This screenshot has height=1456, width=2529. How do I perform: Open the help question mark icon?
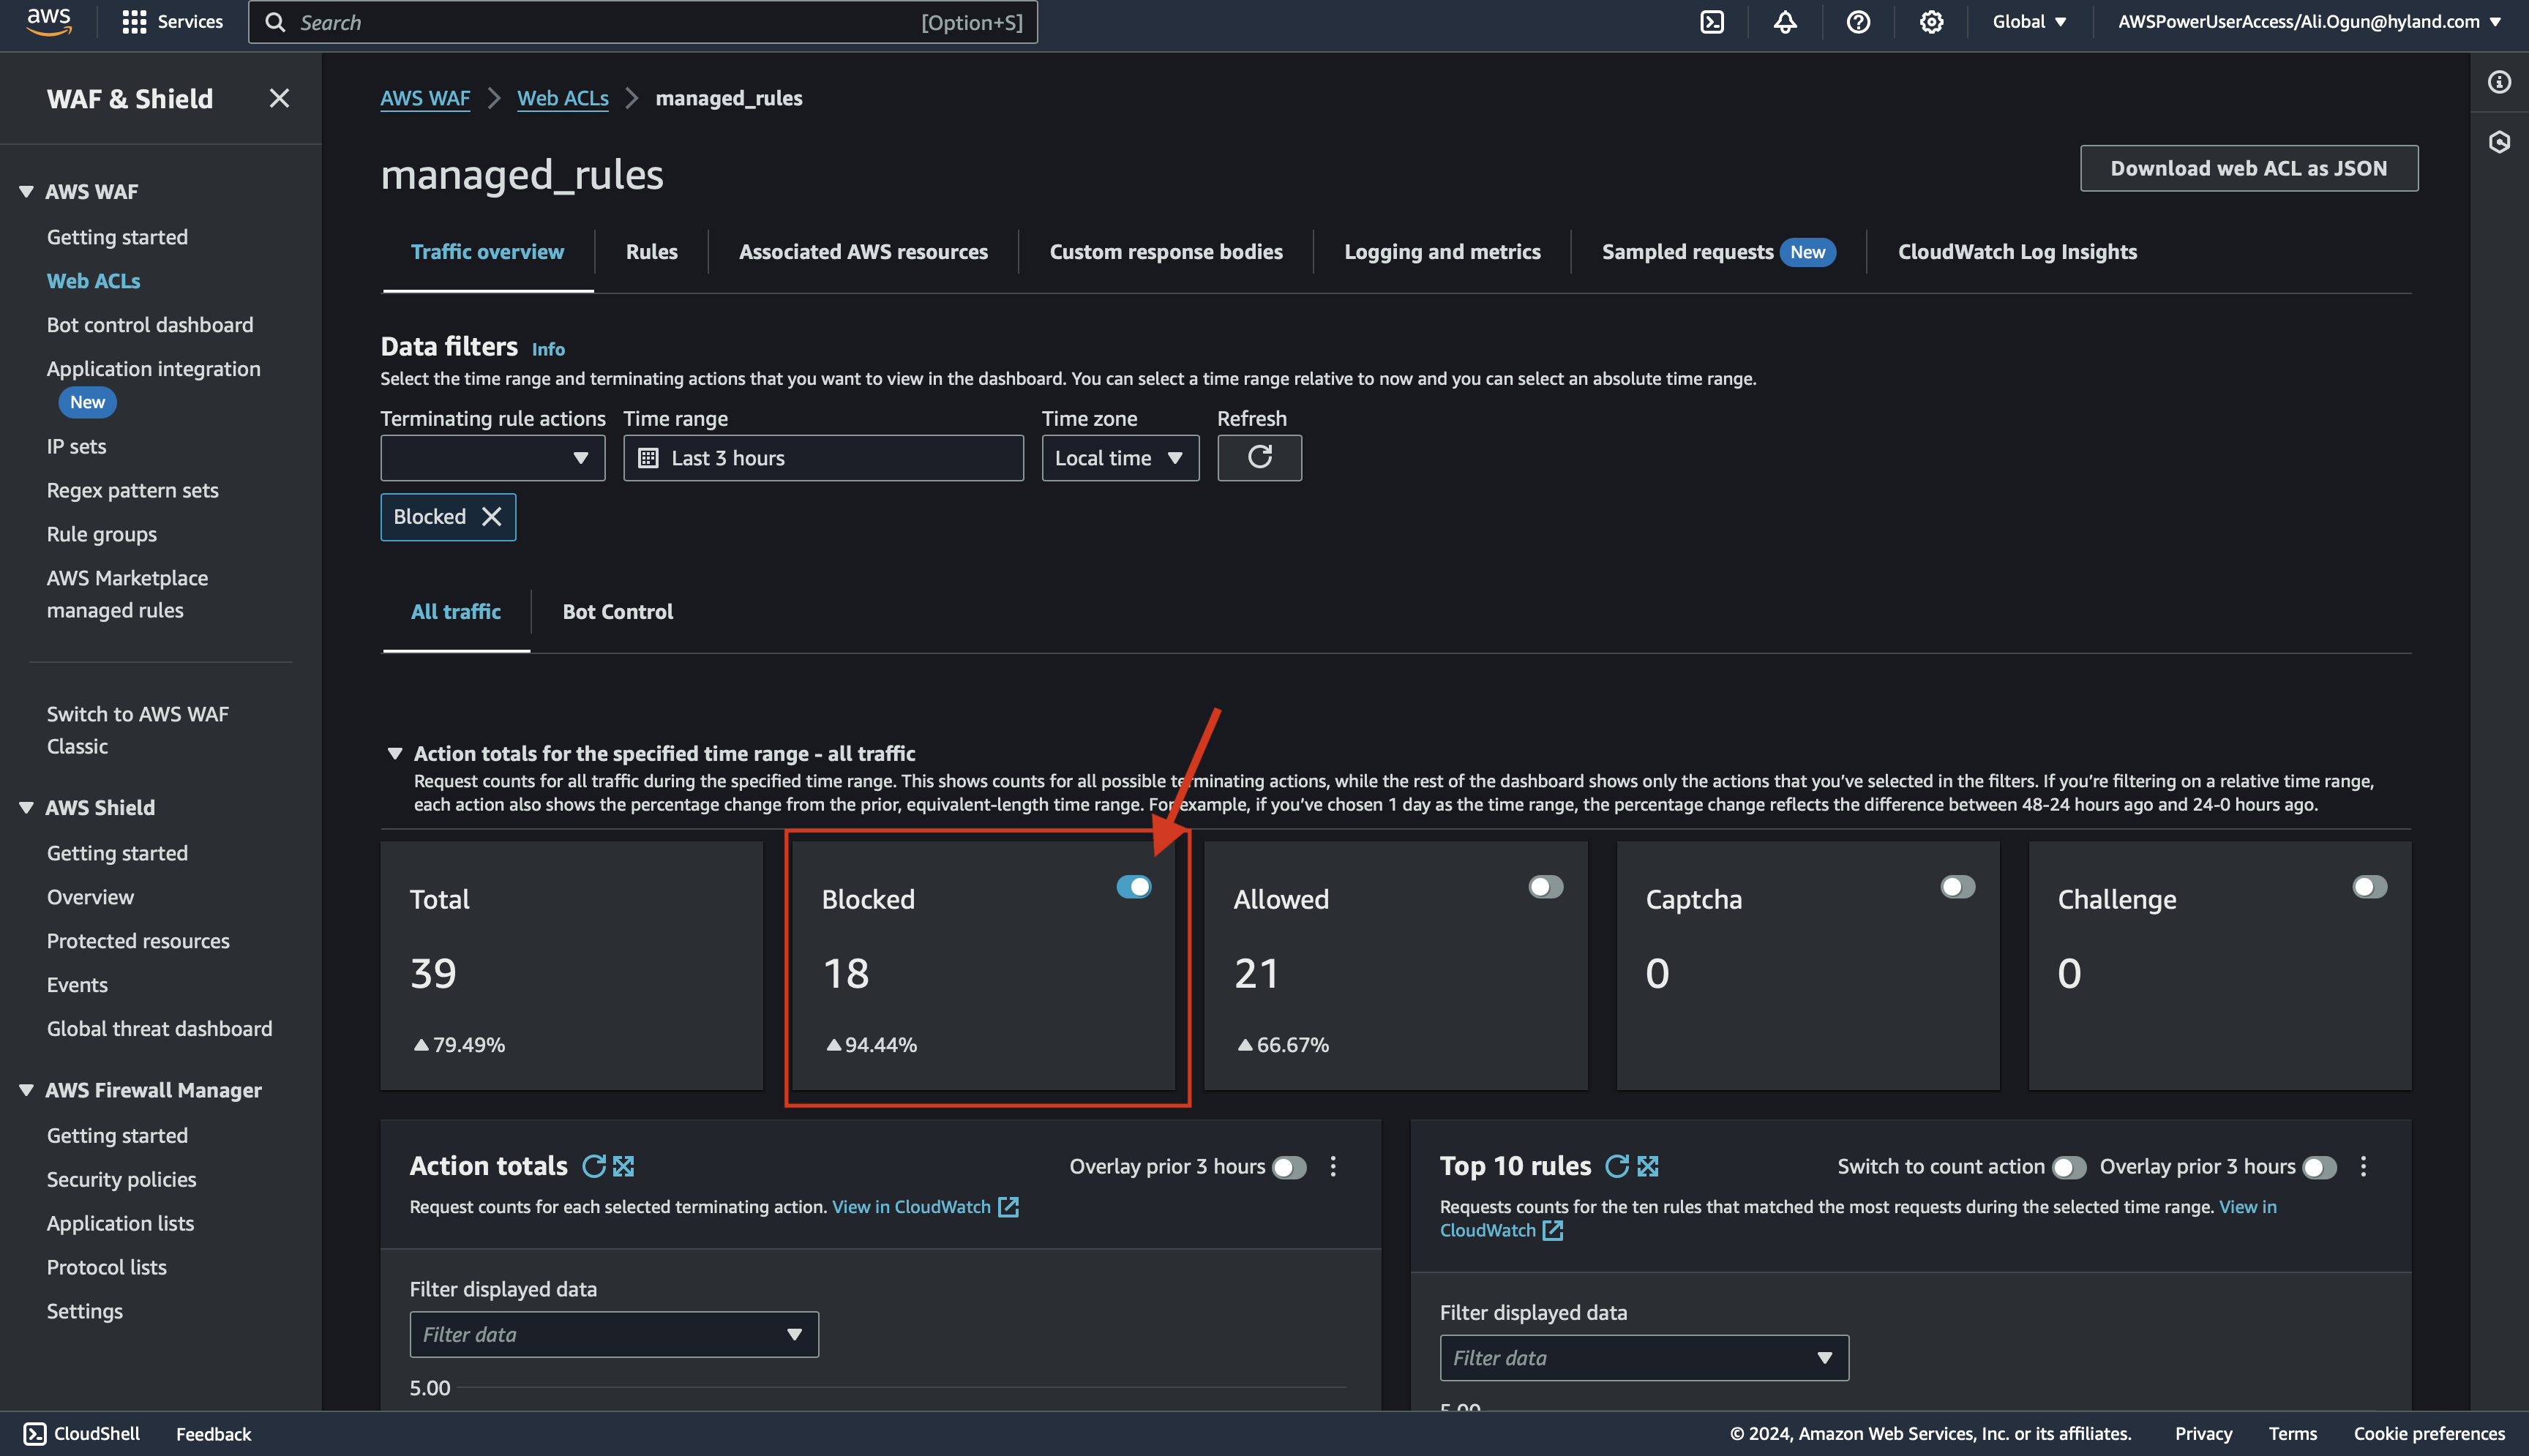1858,22
